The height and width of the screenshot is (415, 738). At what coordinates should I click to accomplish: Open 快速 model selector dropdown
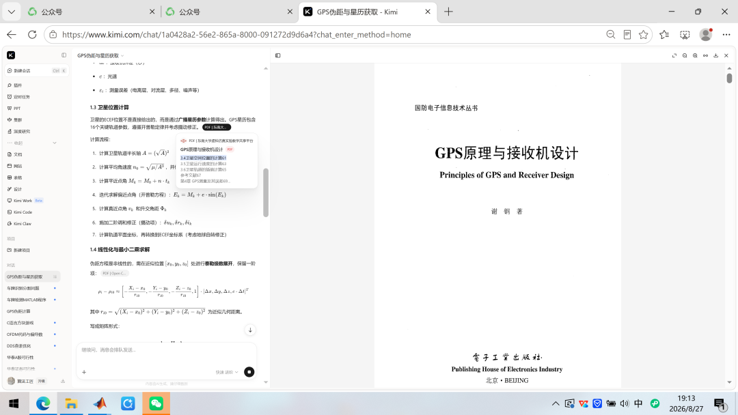(x=227, y=372)
